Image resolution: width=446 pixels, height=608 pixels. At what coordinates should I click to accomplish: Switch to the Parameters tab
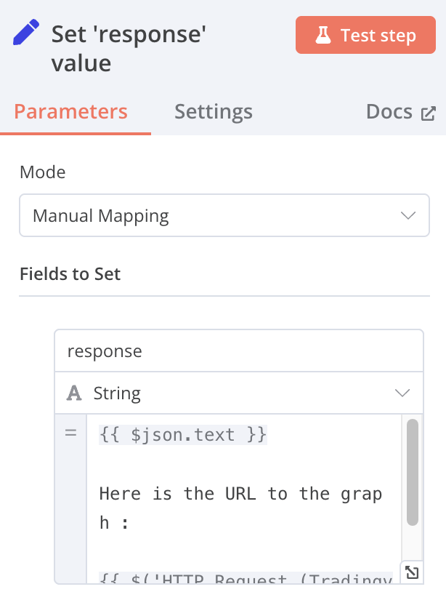tap(71, 112)
